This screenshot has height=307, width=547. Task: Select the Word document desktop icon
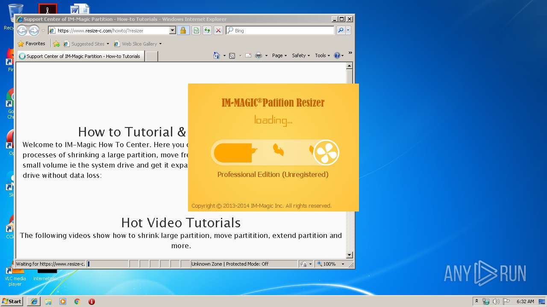tap(80, 9)
